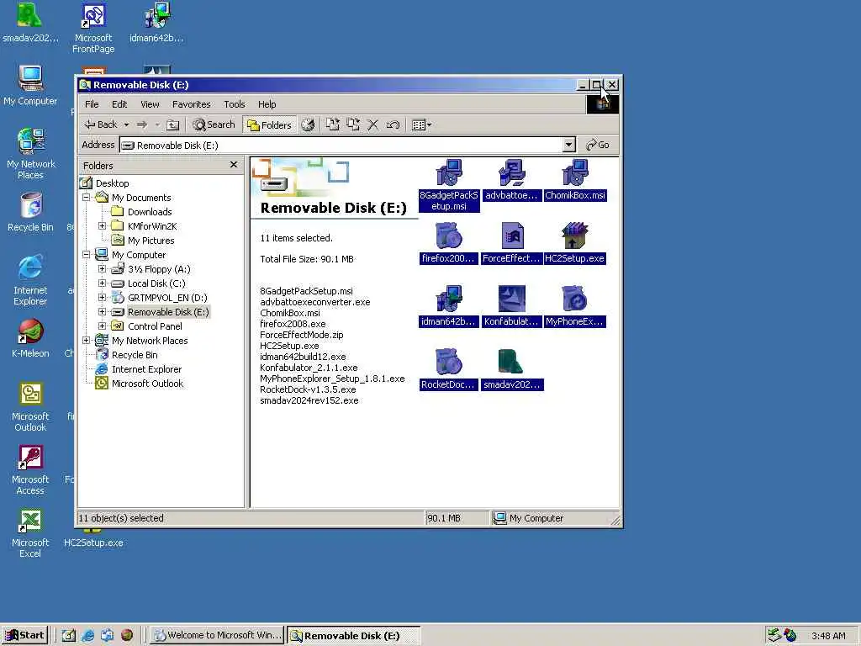Screen dimensions: 861x646
Task: Select ChomikBox.msi file icon
Action: point(575,180)
